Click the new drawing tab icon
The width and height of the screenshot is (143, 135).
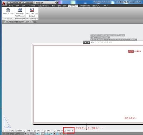pos(35,22)
